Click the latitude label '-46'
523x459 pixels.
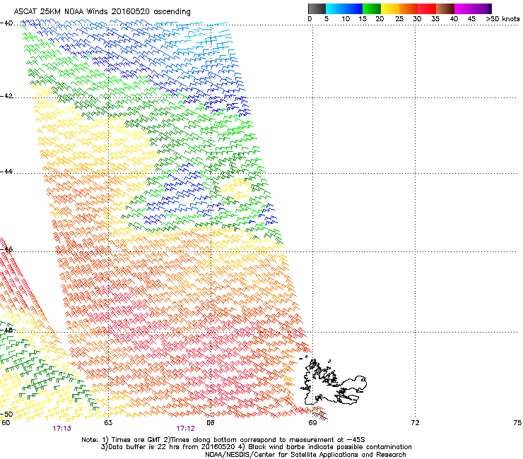[6, 249]
